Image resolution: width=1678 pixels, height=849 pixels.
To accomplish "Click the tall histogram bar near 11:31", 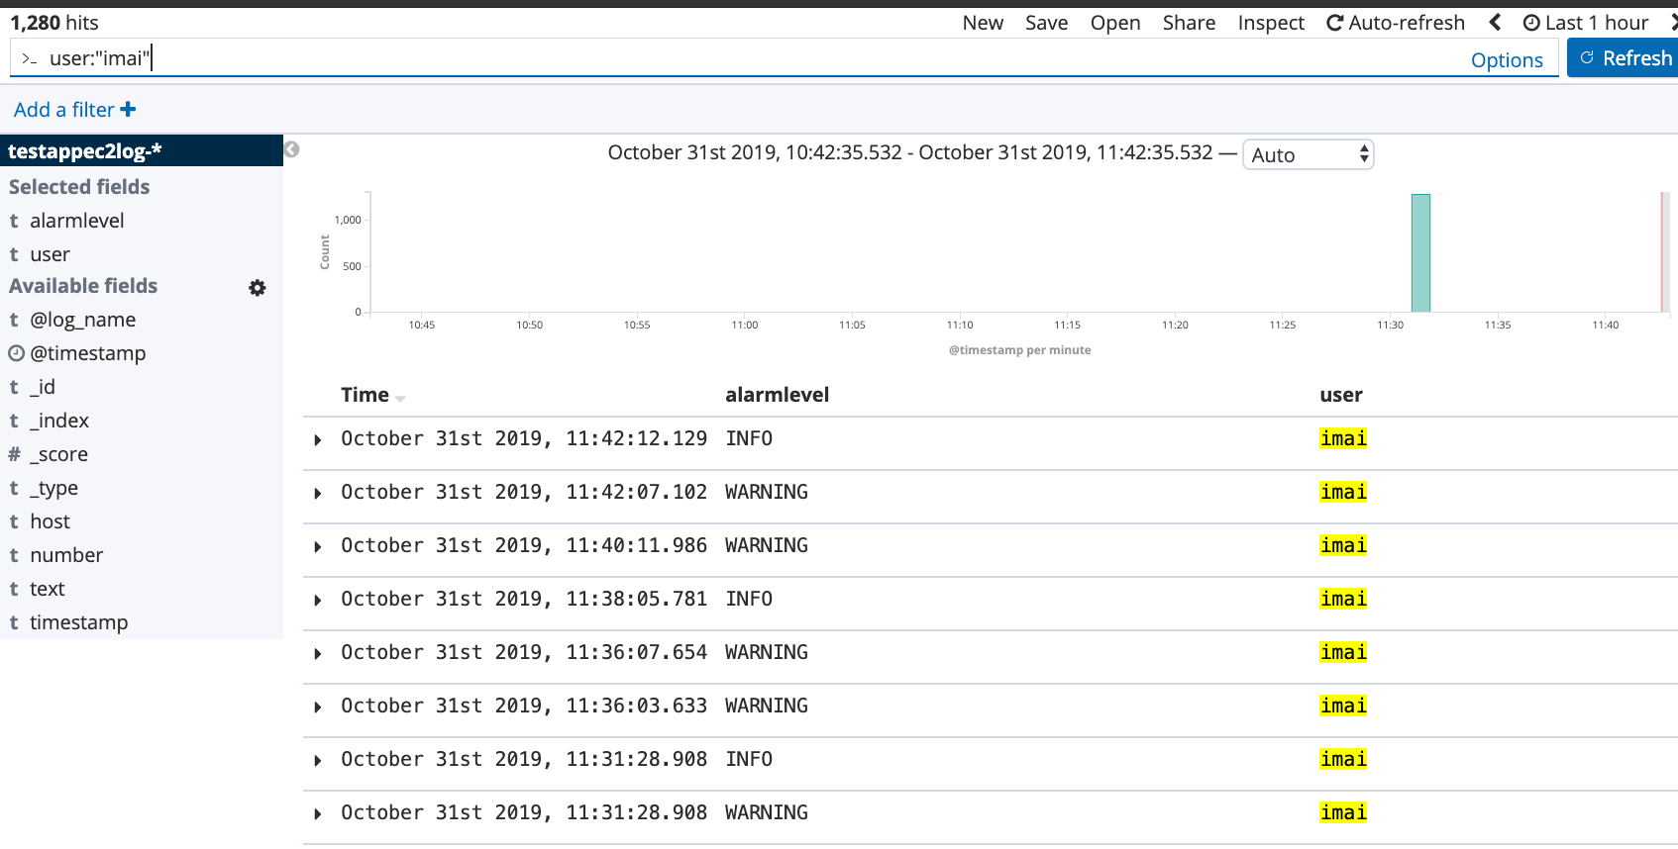I will (x=1420, y=252).
